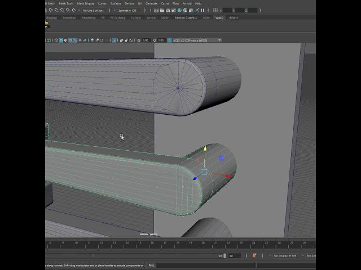Open the render setup editor icon

(191, 10)
